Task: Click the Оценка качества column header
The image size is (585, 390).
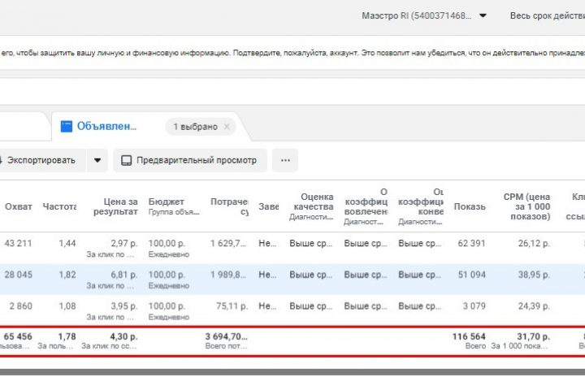Action: click(x=313, y=201)
